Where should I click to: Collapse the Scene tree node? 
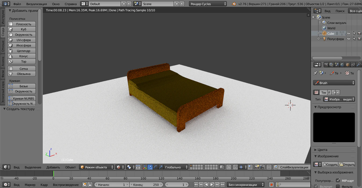(x=313, y=17)
